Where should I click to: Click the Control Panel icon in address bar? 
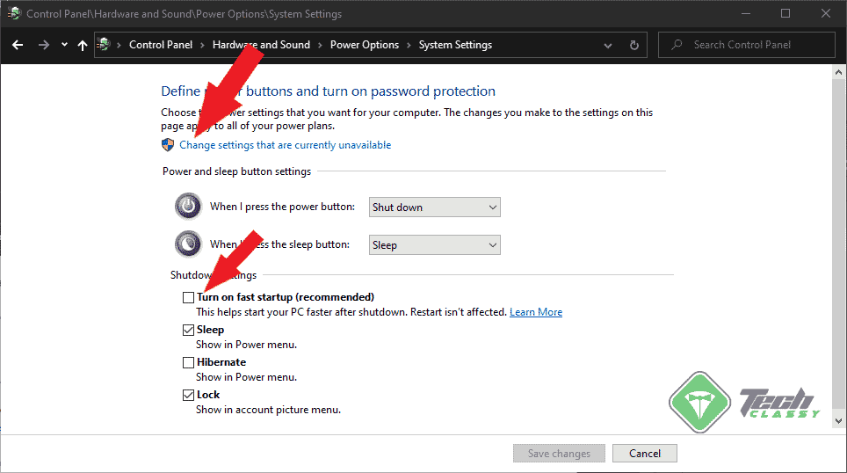[x=104, y=44]
